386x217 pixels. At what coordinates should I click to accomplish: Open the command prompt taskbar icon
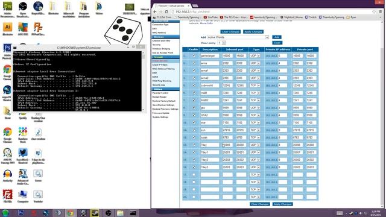(x=133, y=213)
